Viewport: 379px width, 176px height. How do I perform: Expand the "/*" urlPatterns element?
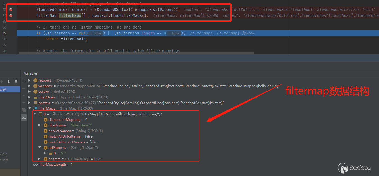(45, 153)
